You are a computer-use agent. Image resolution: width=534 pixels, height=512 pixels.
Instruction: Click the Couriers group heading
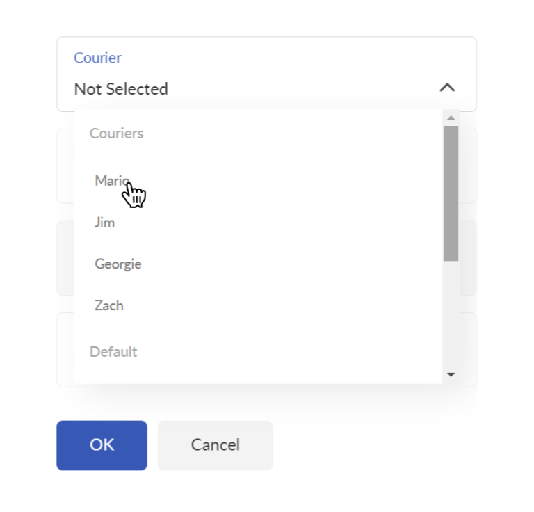pos(117,133)
